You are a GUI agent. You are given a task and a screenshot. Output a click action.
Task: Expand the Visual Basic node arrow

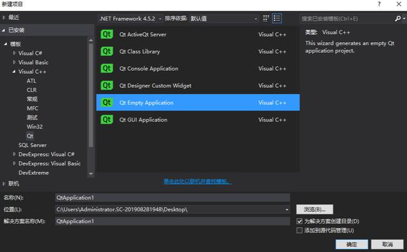[x=14, y=62]
